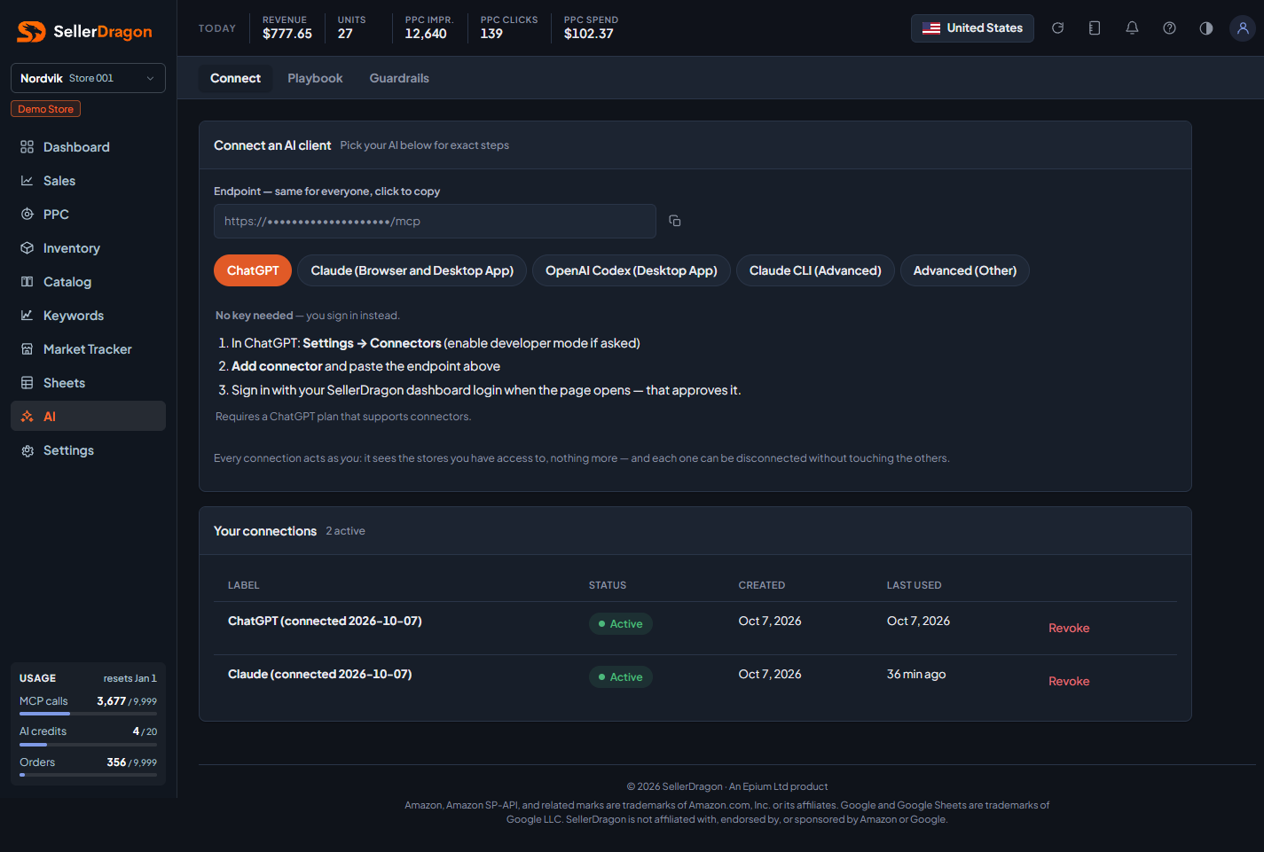This screenshot has height=852, width=1264.
Task: Click 'ChatGPT (connected 2026-10-07)' label
Action: [325, 621]
